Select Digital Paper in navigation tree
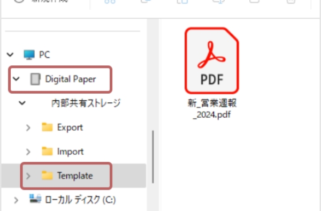Viewport: 321px width, 211px height. pyautogui.click(x=71, y=79)
